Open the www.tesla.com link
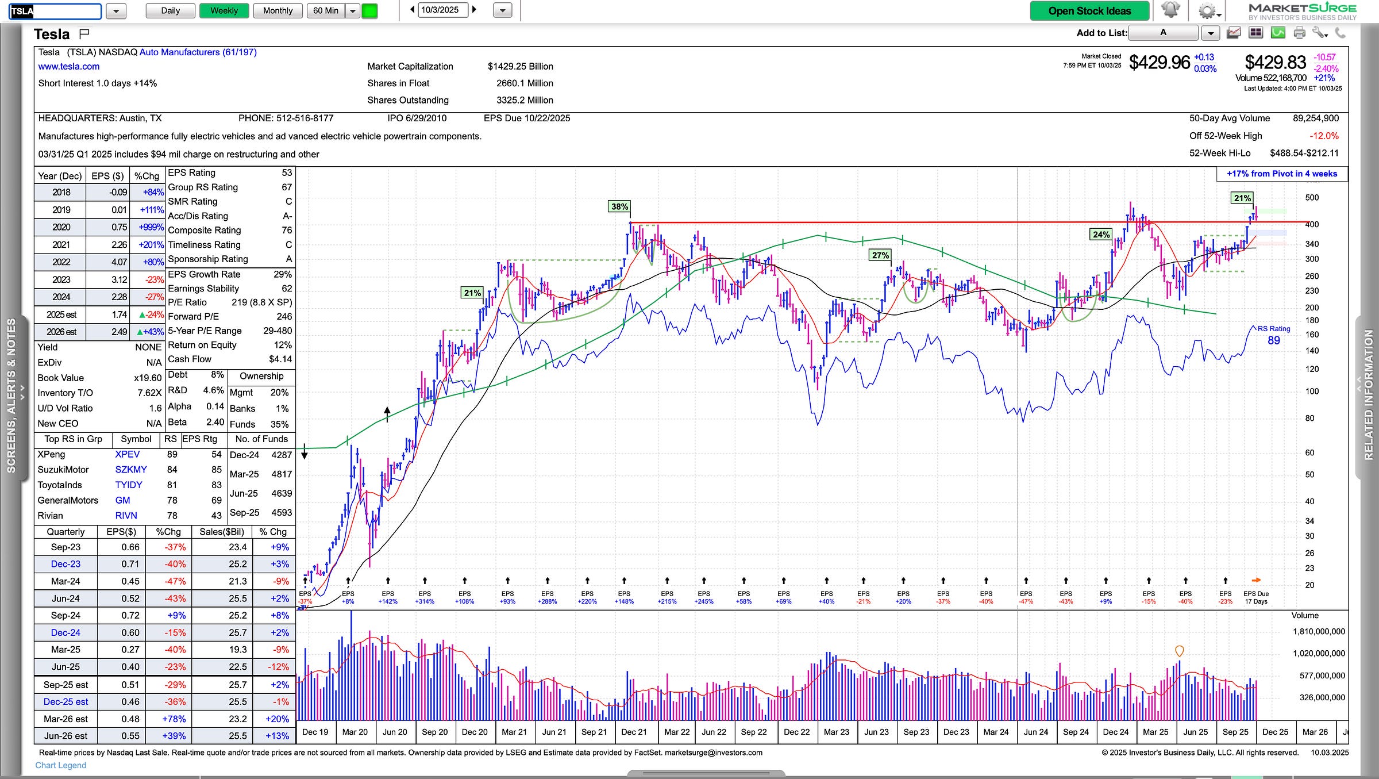Image resolution: width=1379 pixels, height=779 pixels. click(68, 67)
